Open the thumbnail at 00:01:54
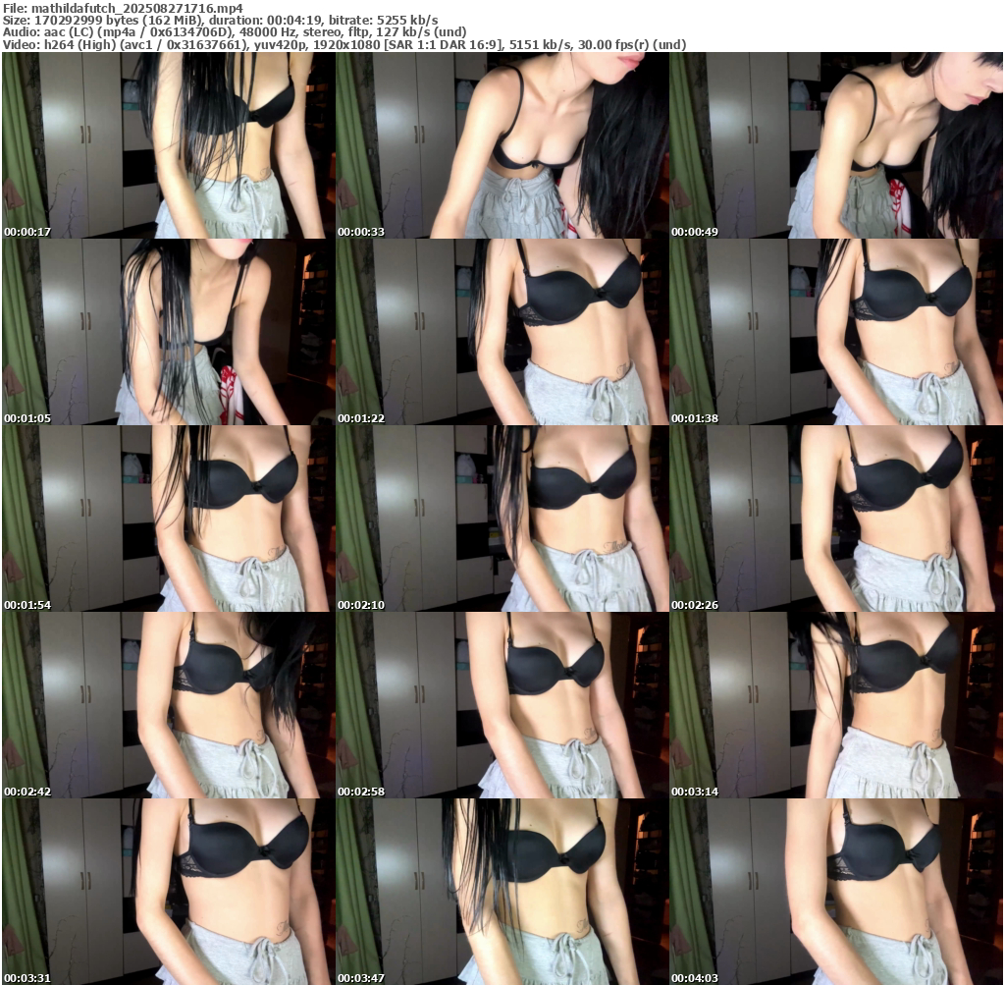The image size is (1005, 985). tap(169, 519)
